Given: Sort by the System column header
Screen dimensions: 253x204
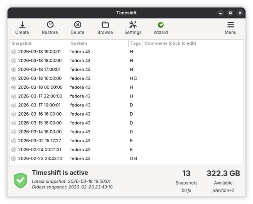Looking at the screenshot, I should 99,43.
